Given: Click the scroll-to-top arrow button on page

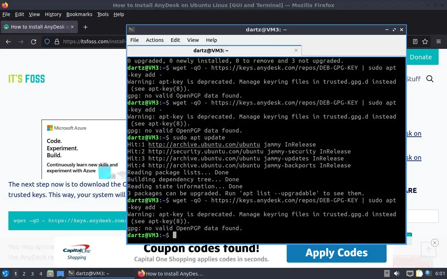Looking at the screenshot, I should point(428,249).
